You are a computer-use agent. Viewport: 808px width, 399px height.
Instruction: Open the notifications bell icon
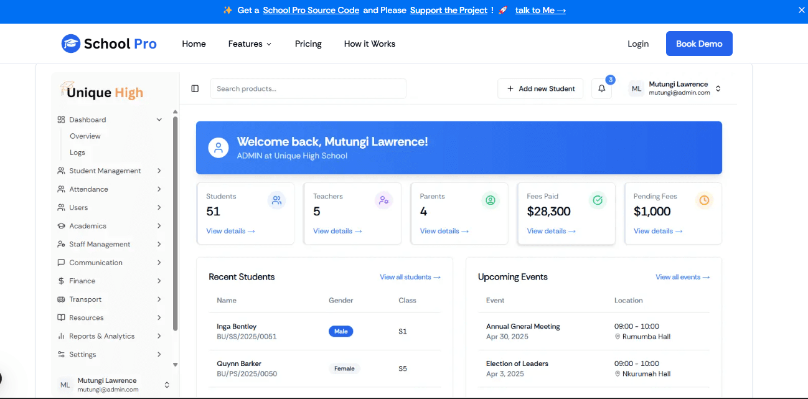pos(601,88)
